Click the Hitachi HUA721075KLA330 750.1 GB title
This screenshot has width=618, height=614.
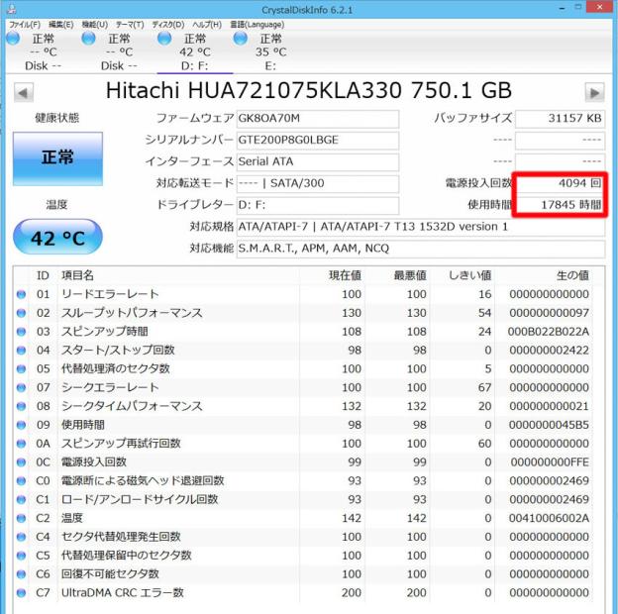click(309, 91)
